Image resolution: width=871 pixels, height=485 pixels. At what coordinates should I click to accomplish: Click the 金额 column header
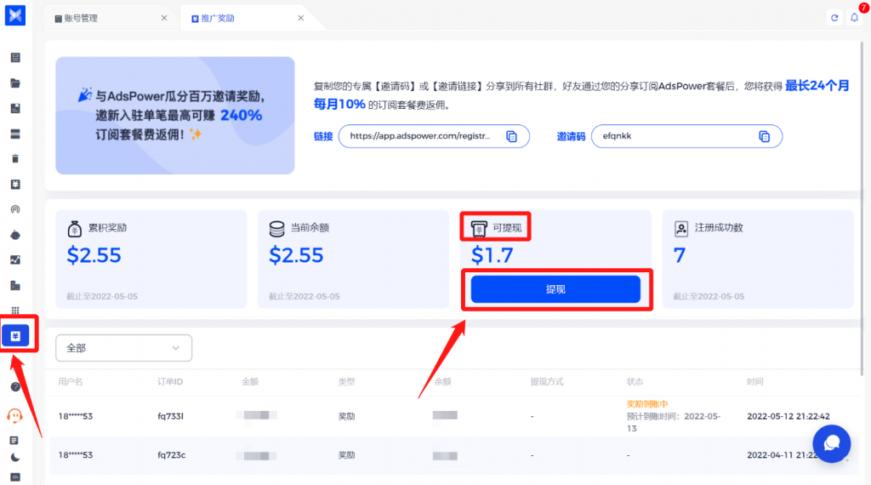click(x=250, y=382)
